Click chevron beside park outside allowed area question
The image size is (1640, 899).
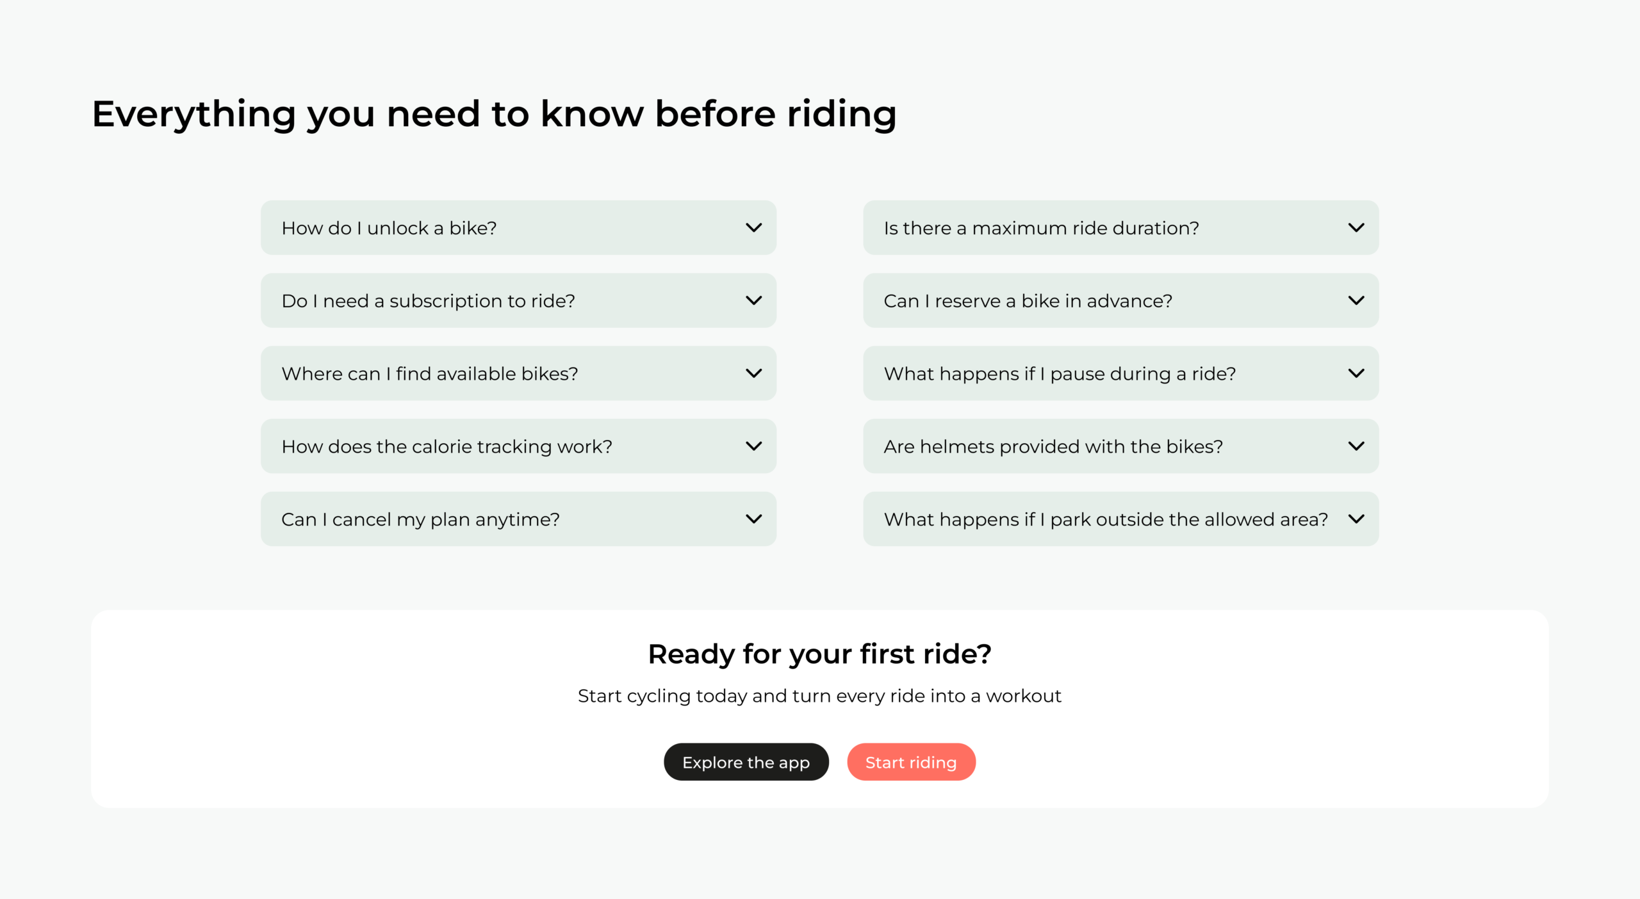[1356, 519]
